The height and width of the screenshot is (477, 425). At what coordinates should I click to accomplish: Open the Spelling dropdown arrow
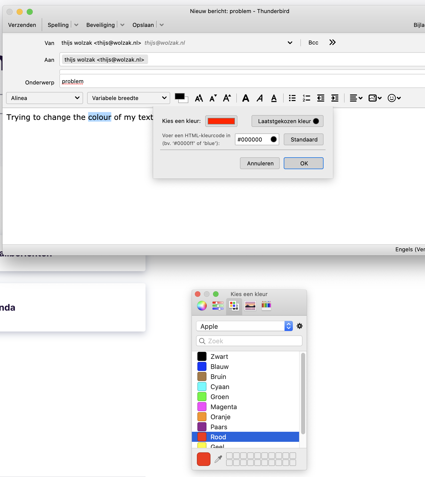click(76, 25)
